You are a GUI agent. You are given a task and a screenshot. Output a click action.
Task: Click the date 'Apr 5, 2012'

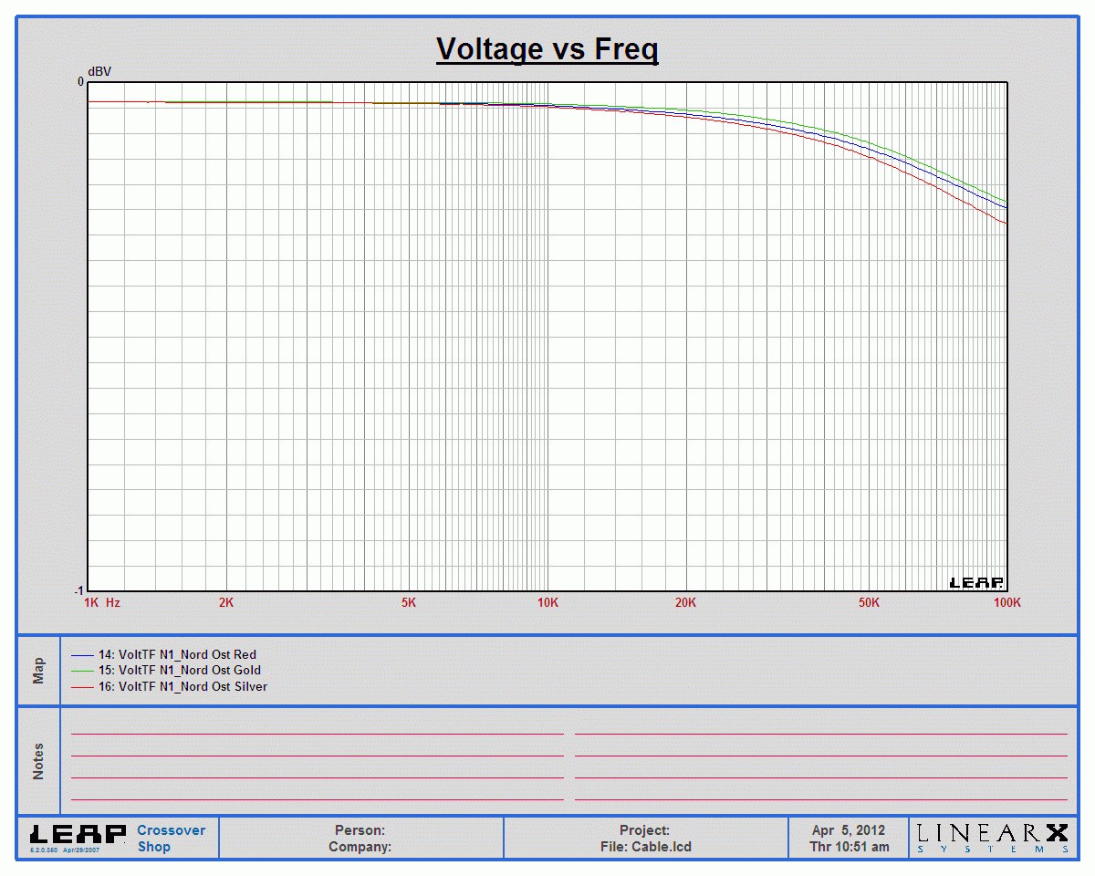[x=849, y=830]
